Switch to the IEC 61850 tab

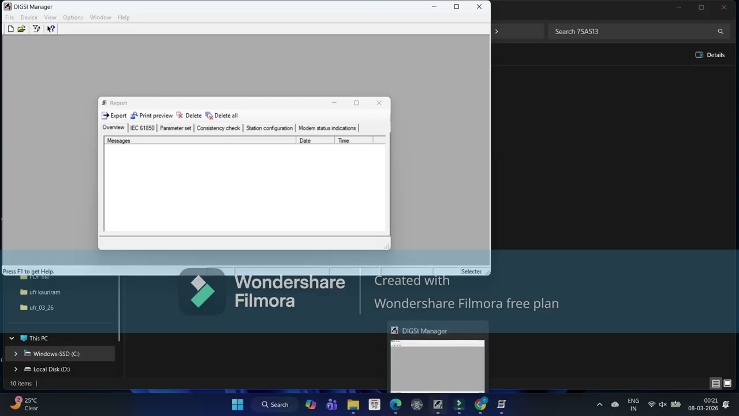pyautogui.click(x=142, y=128)
